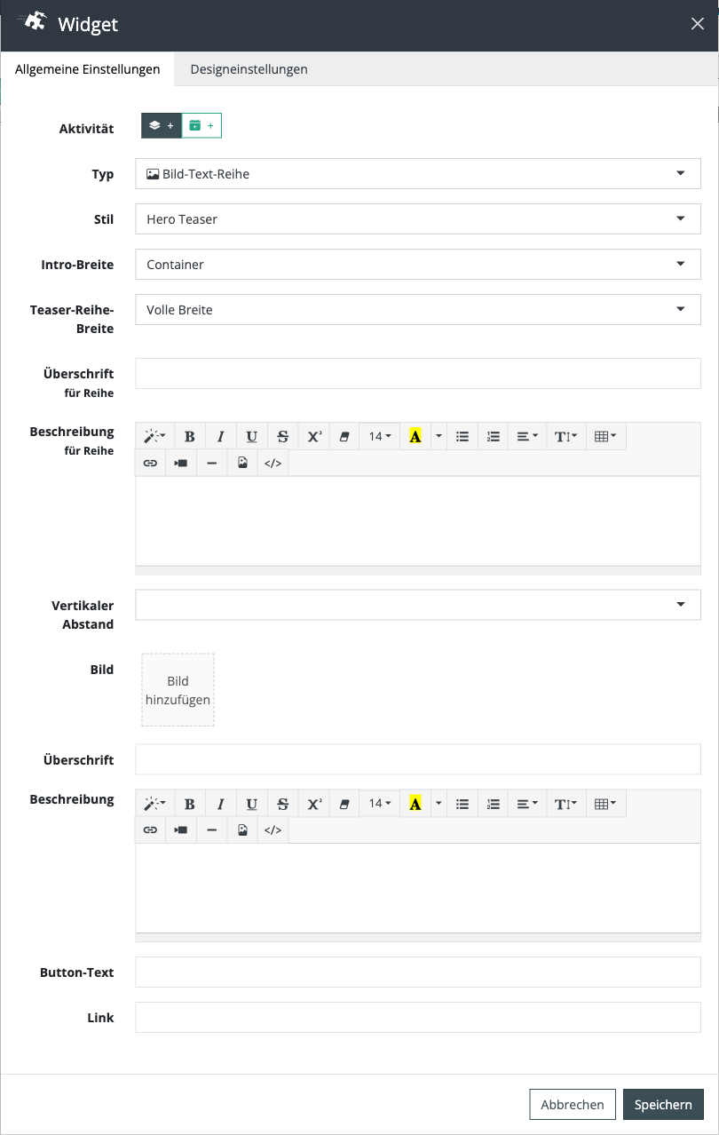Select the Allgemeine Einstellungen tab
Viewport: 719px width, 1135px height.
pos(88,69)
